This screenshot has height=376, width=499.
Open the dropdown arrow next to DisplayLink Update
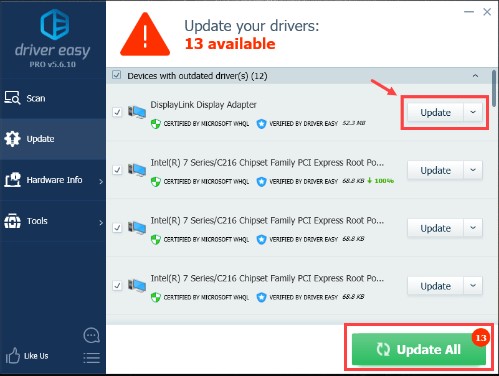473,112
